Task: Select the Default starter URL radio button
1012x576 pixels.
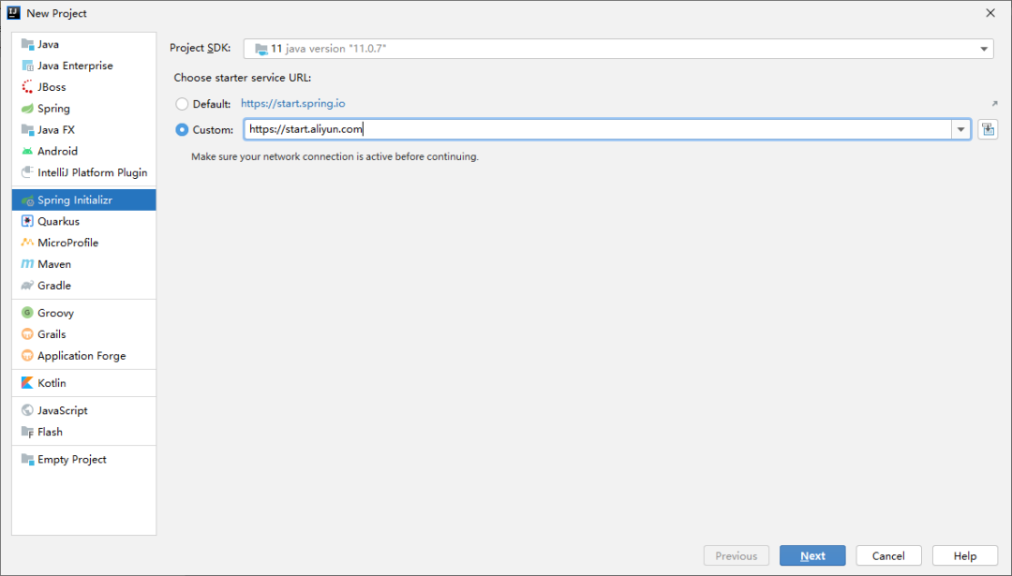Action: 182,104
